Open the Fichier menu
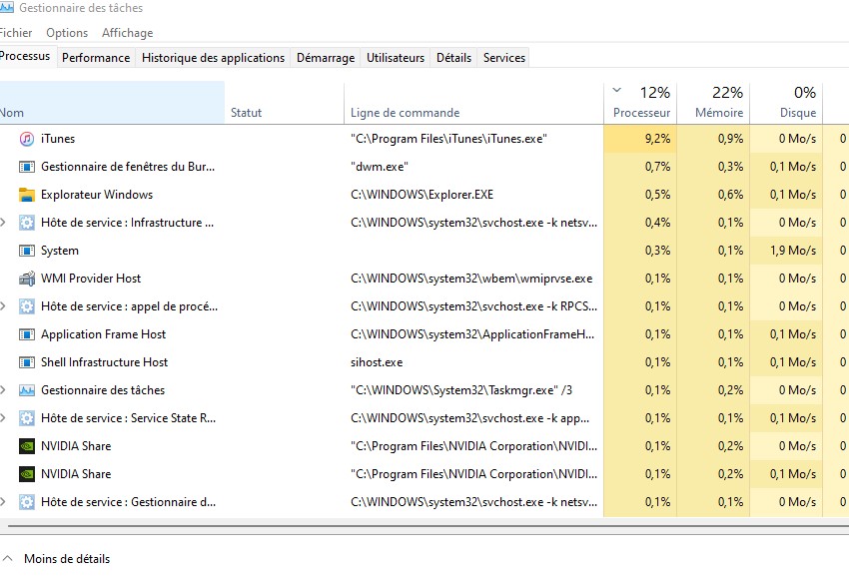Screen dimensions: 849x579 click(x=15, y=33)
